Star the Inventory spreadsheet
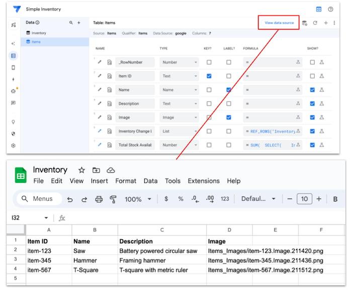 (81, 170)
